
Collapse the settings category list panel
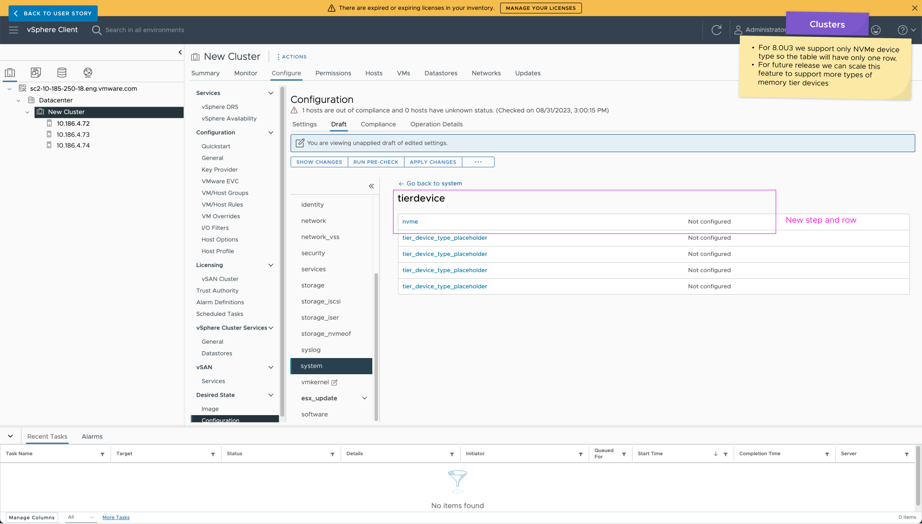371,186
